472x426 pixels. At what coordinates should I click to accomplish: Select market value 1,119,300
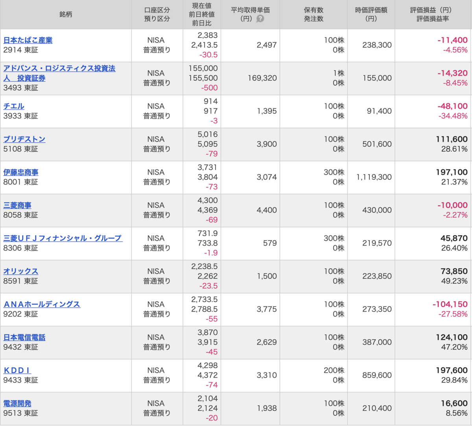(x=374, y=177)
